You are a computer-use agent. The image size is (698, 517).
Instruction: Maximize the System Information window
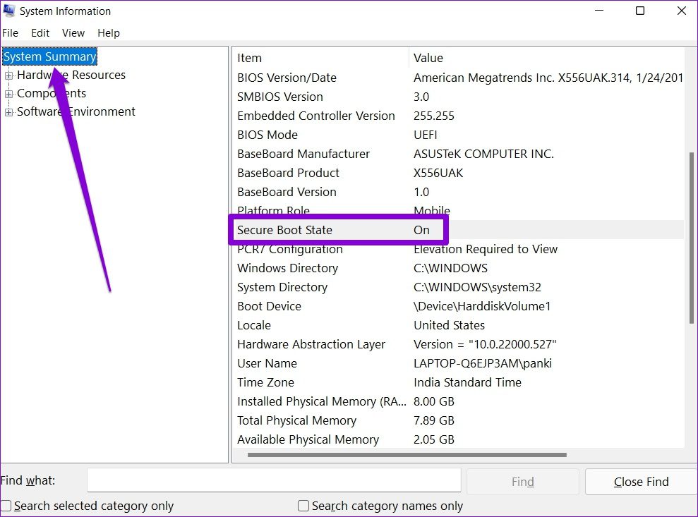point(640,11)
